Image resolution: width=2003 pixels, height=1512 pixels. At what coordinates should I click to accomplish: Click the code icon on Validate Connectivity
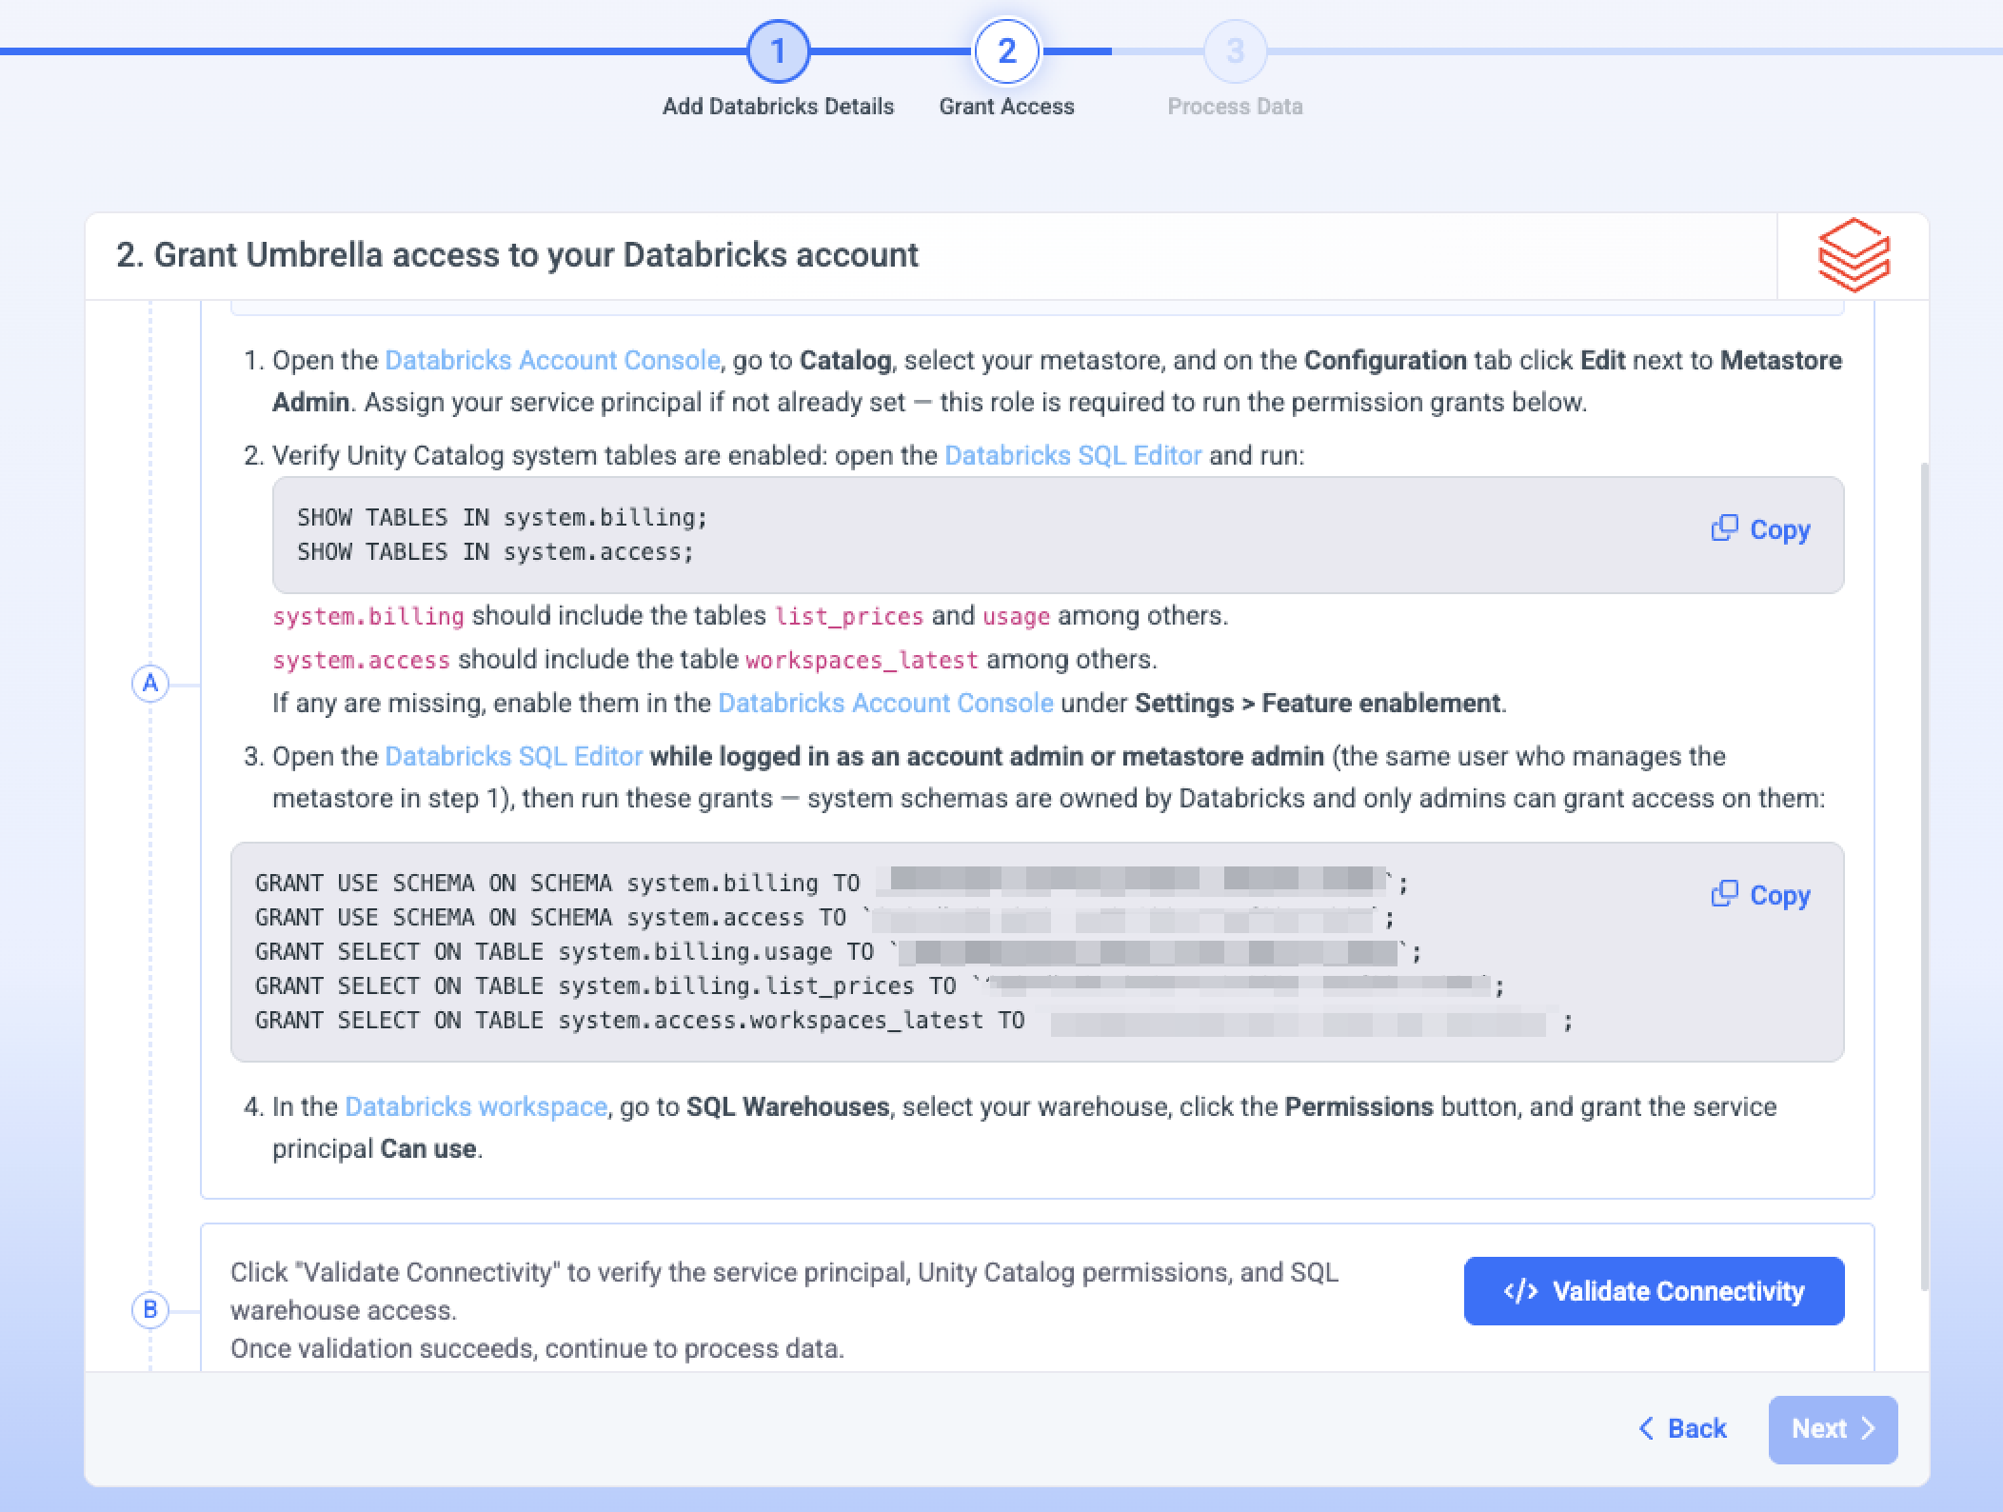tap(1520, 1291)
